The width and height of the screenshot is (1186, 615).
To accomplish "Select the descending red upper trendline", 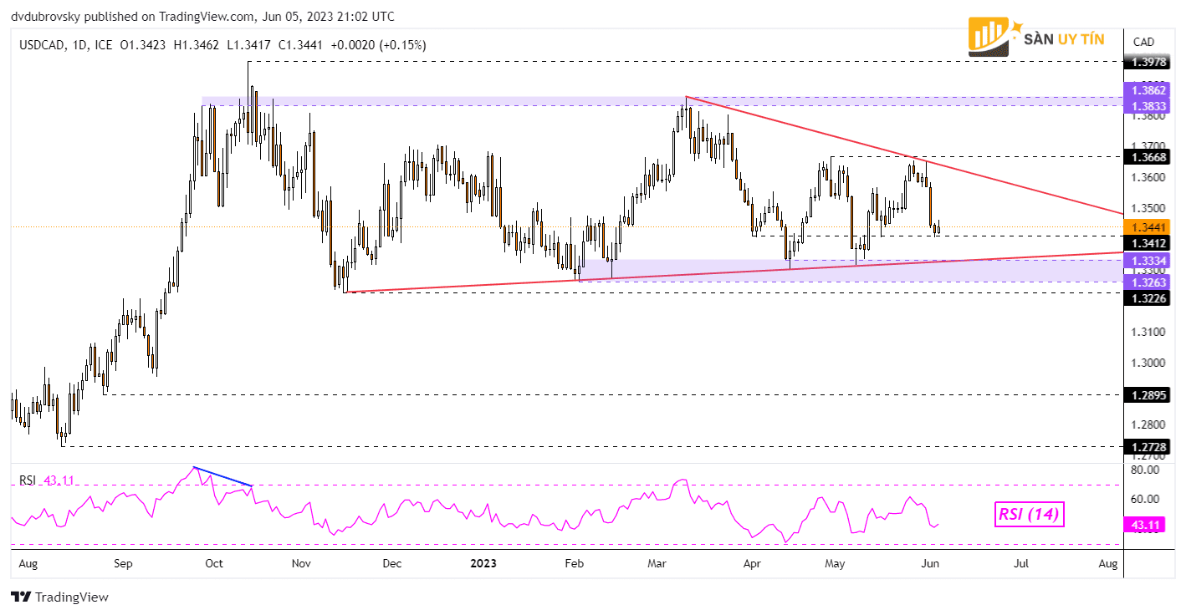I will pyautogui.click(x=905, y=155).
